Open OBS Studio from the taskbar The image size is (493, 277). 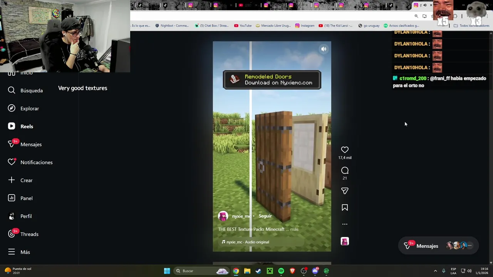pyautogui.click(x=304, y=271)
